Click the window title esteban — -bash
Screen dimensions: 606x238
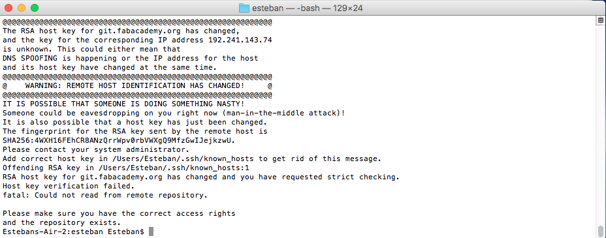(308, 8)
